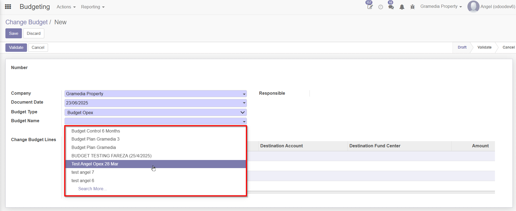
Task: Open the Actions menu
Action: tap(66, 7)
